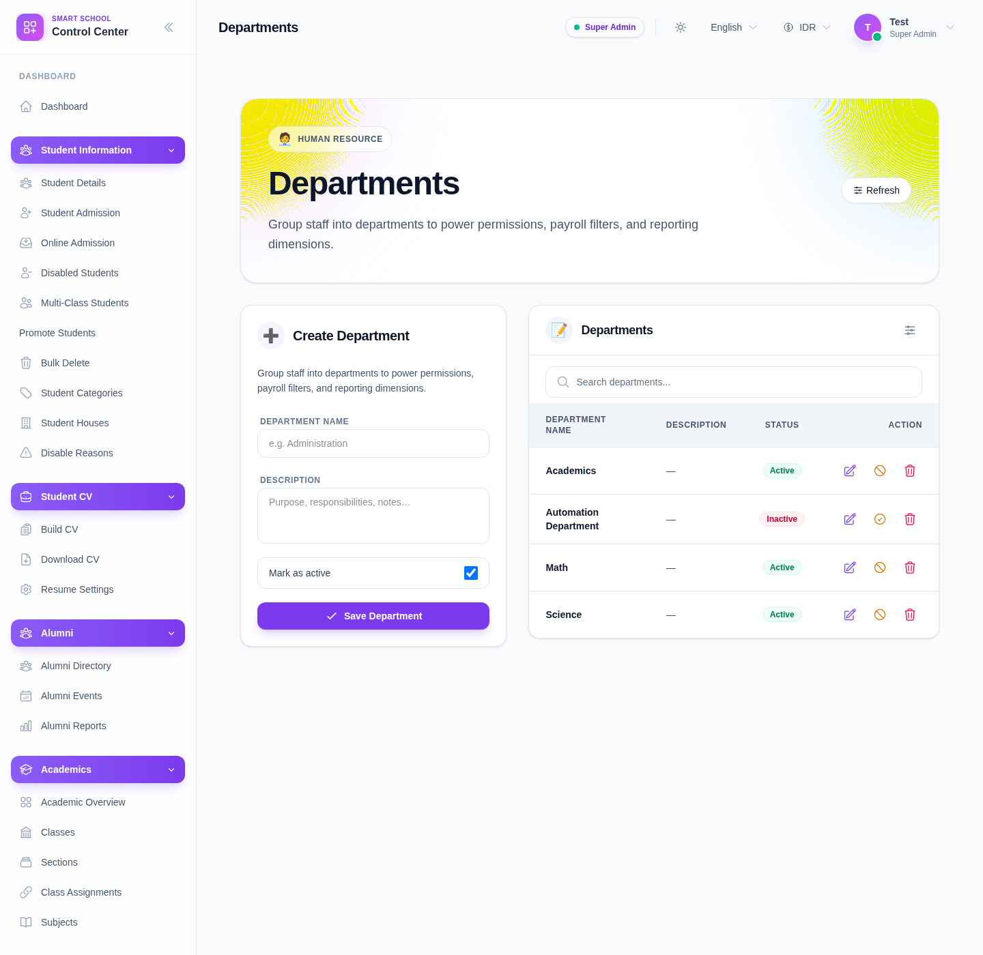
Task: Select Online Admission menu item
Action: pos(98,243)
